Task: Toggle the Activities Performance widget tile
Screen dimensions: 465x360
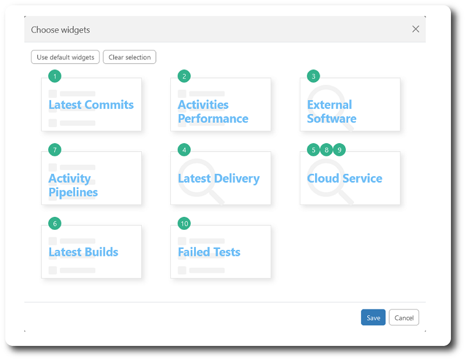Action: [221, 105]
